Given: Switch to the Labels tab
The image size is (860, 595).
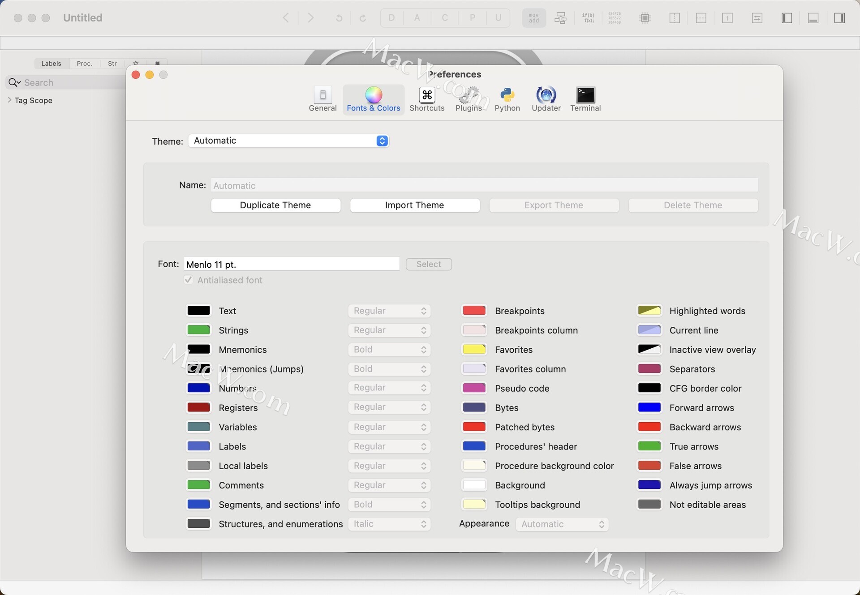Looking at the screenshot, I should point(51,64).
